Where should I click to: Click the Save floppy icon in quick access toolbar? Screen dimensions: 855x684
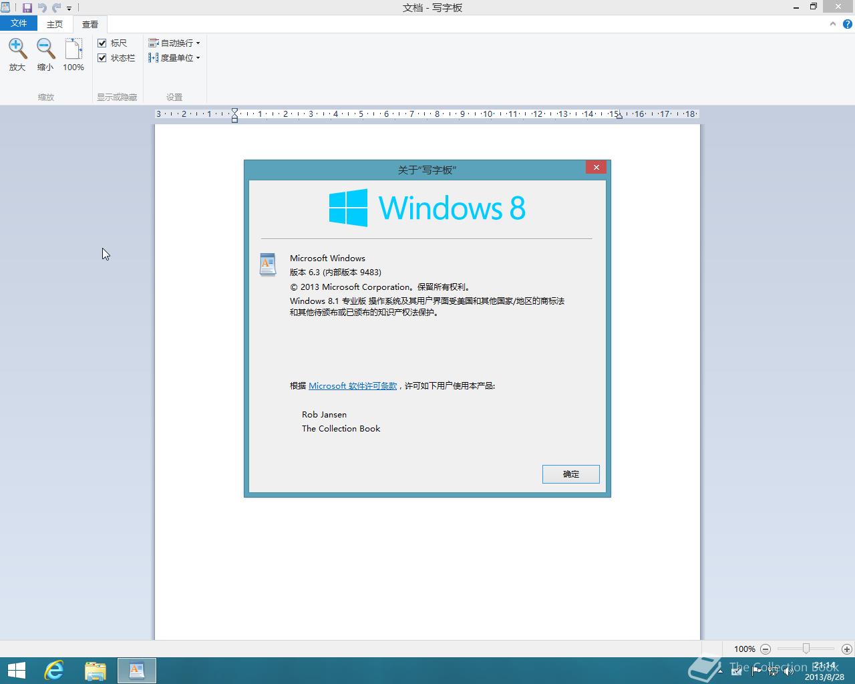click(27, 8)
